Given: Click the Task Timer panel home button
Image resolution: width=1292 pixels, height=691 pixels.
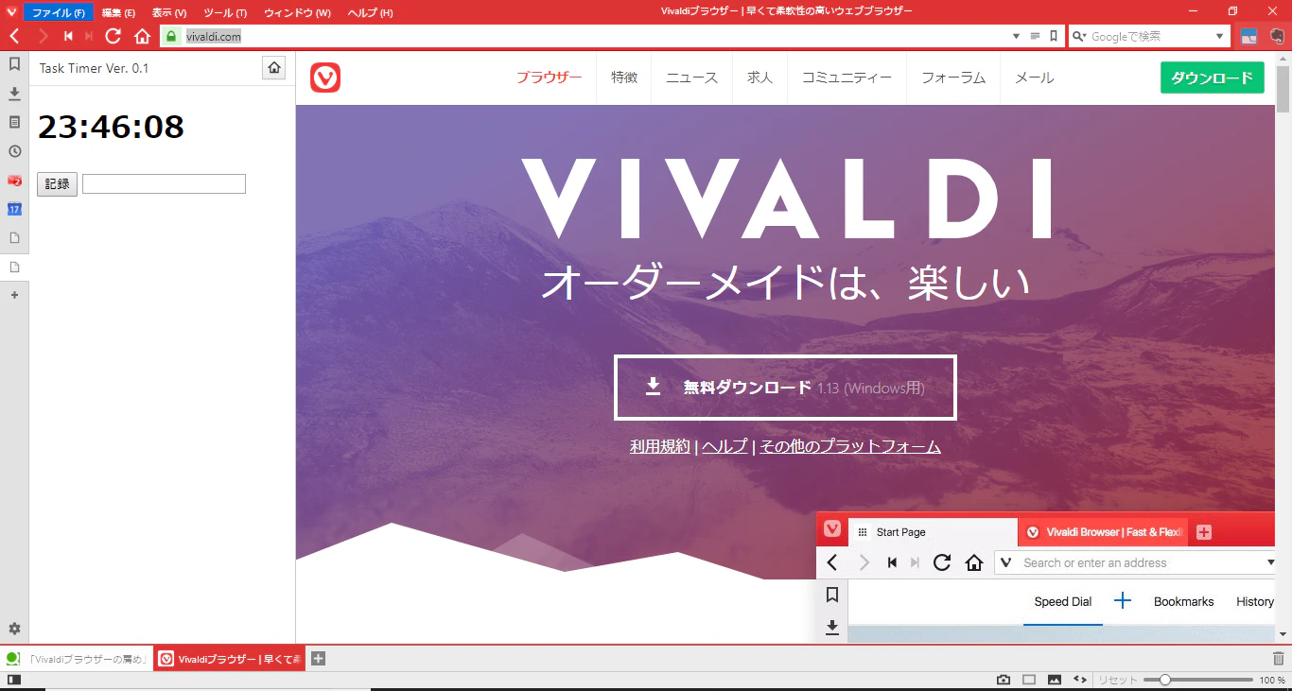Looking at the screenshot, I should point(273,68).
